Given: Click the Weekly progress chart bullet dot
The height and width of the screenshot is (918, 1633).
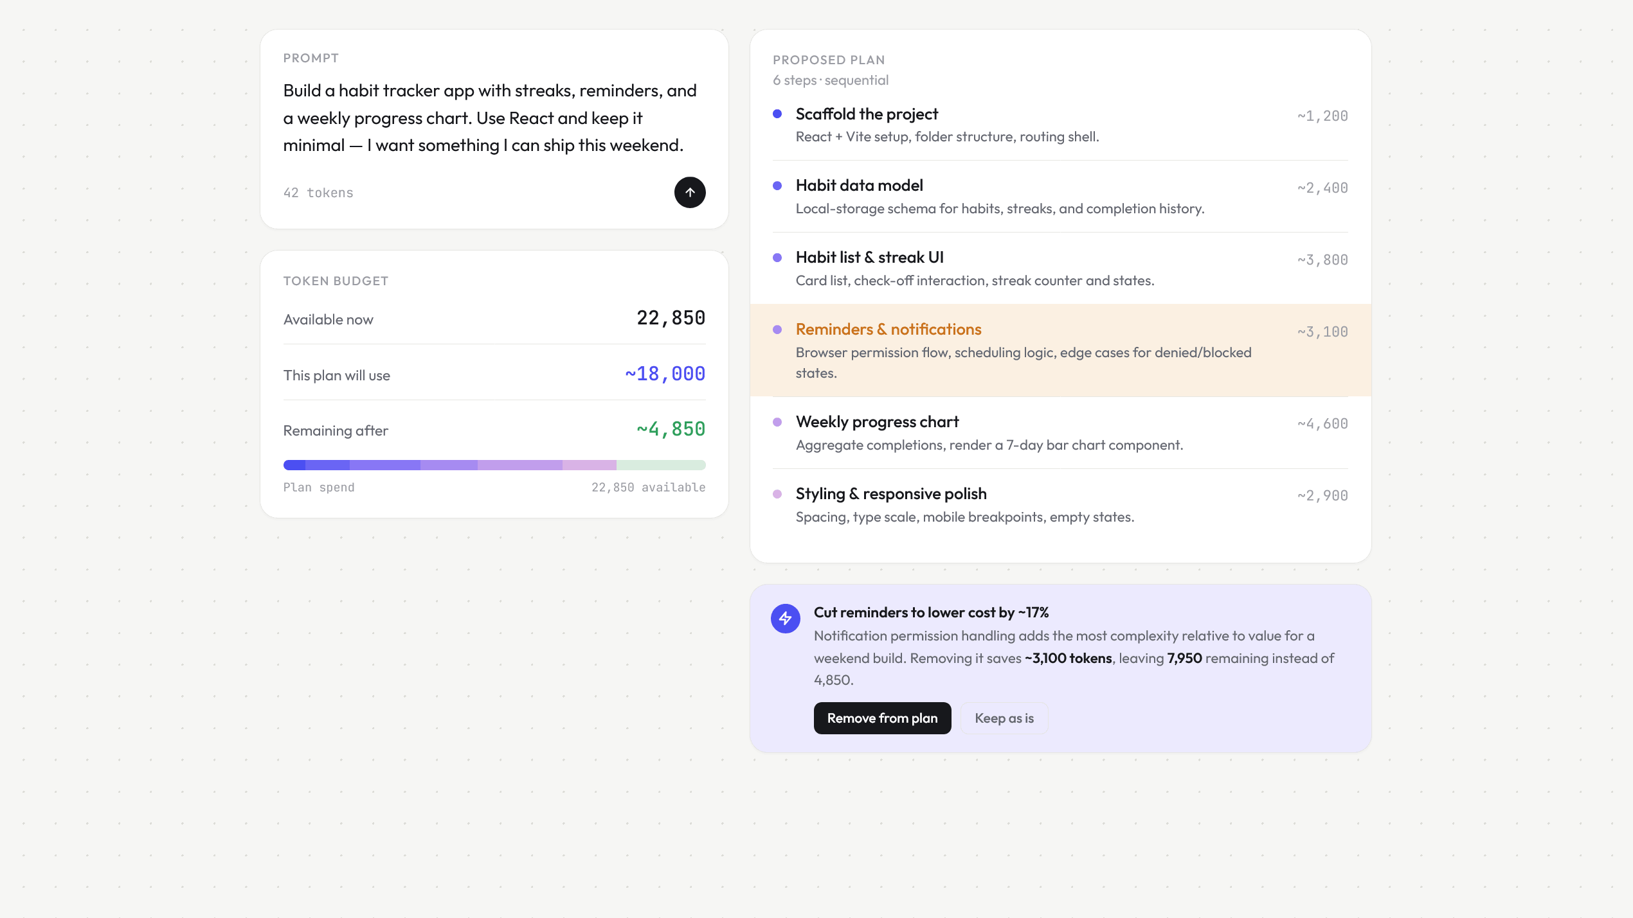Looking at the screenshot, I should (x=777, y=422).
